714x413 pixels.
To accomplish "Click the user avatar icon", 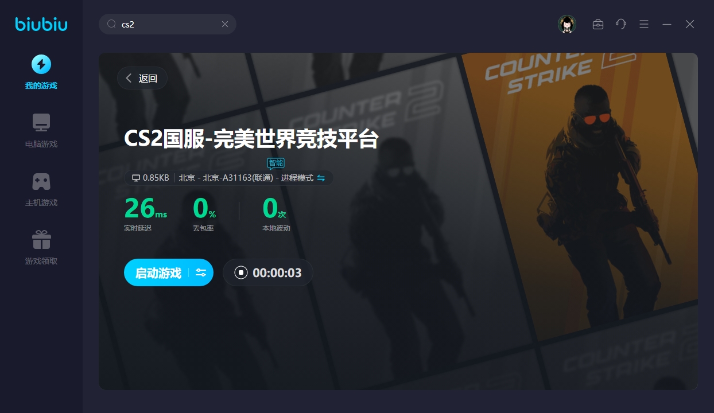I will click(x=567, y=24).
